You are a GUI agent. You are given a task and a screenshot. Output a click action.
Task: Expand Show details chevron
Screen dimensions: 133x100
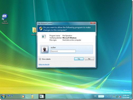click(x=40, y=59)
